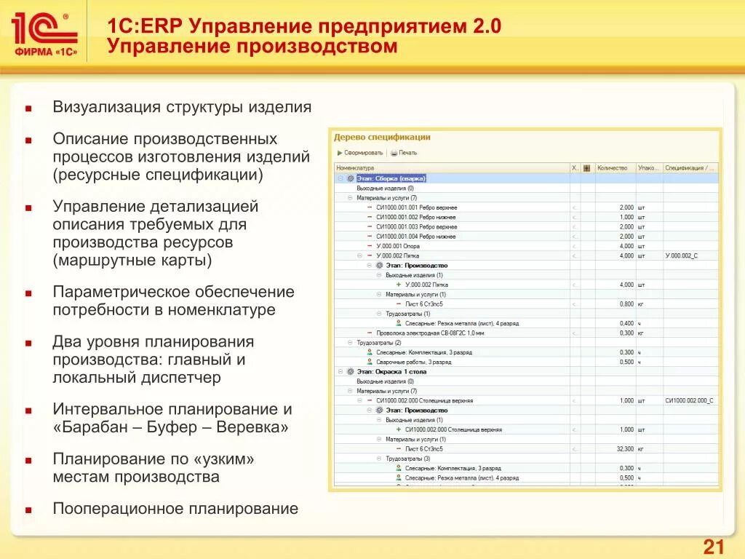Click the X column header

tap(575, 168)
